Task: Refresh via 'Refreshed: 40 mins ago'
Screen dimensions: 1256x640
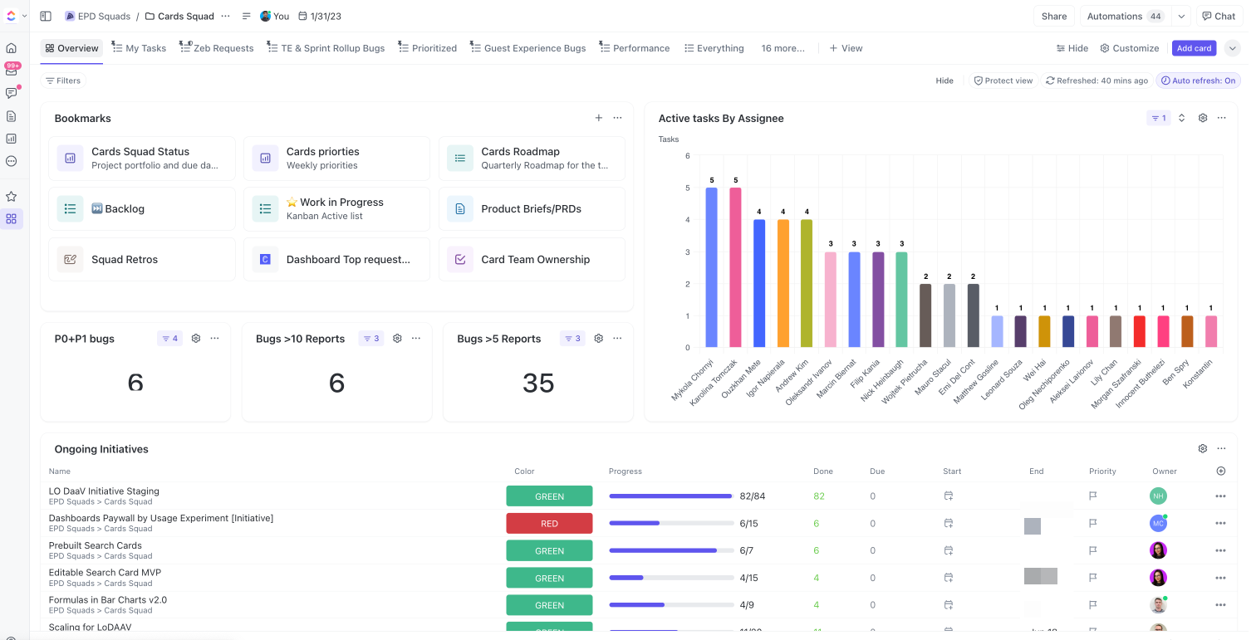Action: pos(1097,81)
